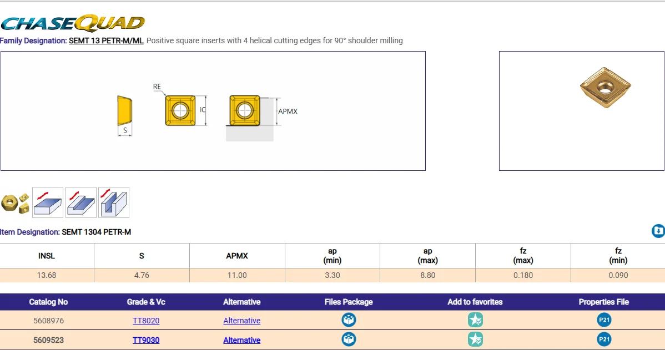
Task: Click the ap (min) column header
Action: tap(332, 256)
